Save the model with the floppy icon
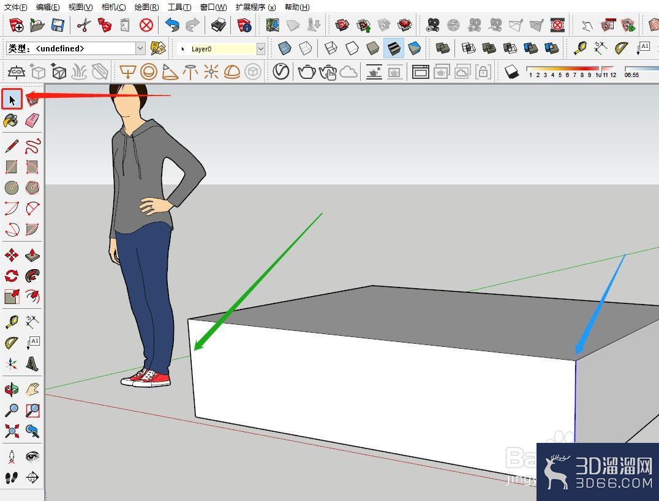 pos(58,25)
